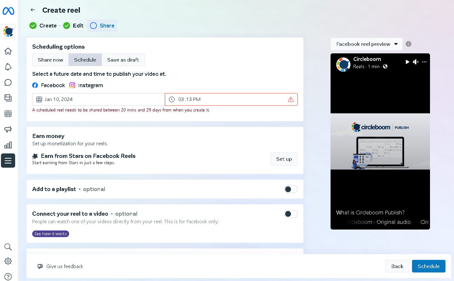Open Notifications from the bell icon
This screenshot has width=454, height=281.
click(x=8, y=67)
